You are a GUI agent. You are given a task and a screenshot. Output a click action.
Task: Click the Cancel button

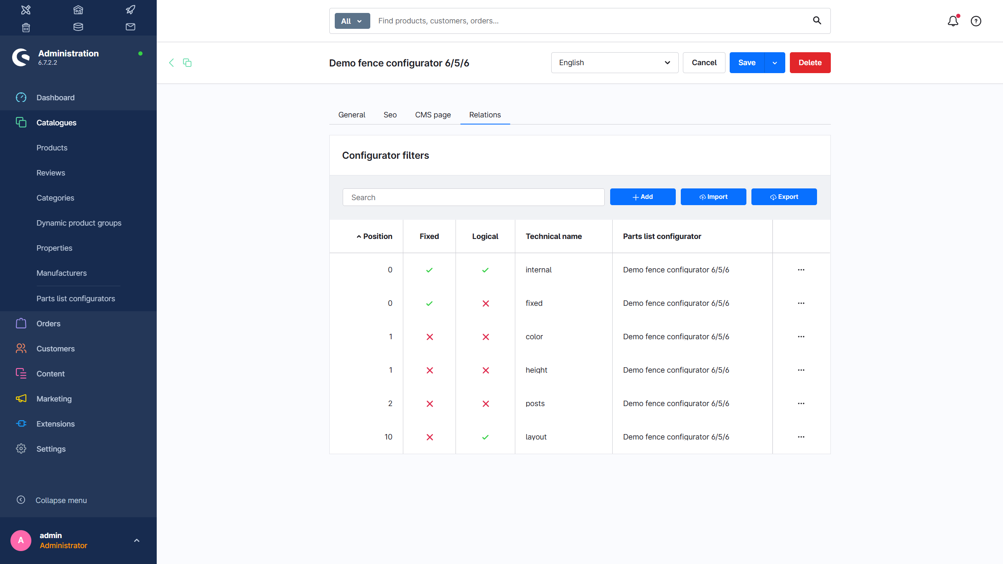coord(704,63)
